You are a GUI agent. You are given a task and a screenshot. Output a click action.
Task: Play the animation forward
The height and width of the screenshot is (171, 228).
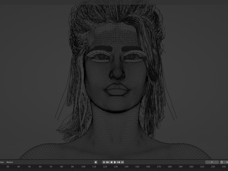[115, 162]
